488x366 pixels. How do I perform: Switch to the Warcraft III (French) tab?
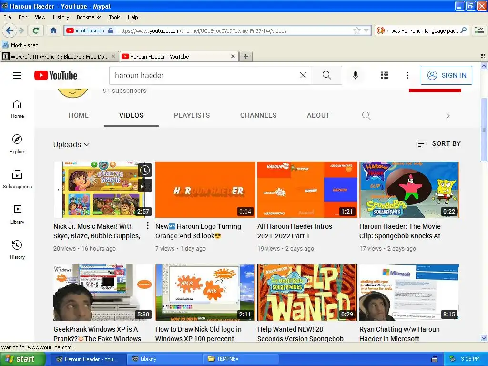click(x=59, y=57)
